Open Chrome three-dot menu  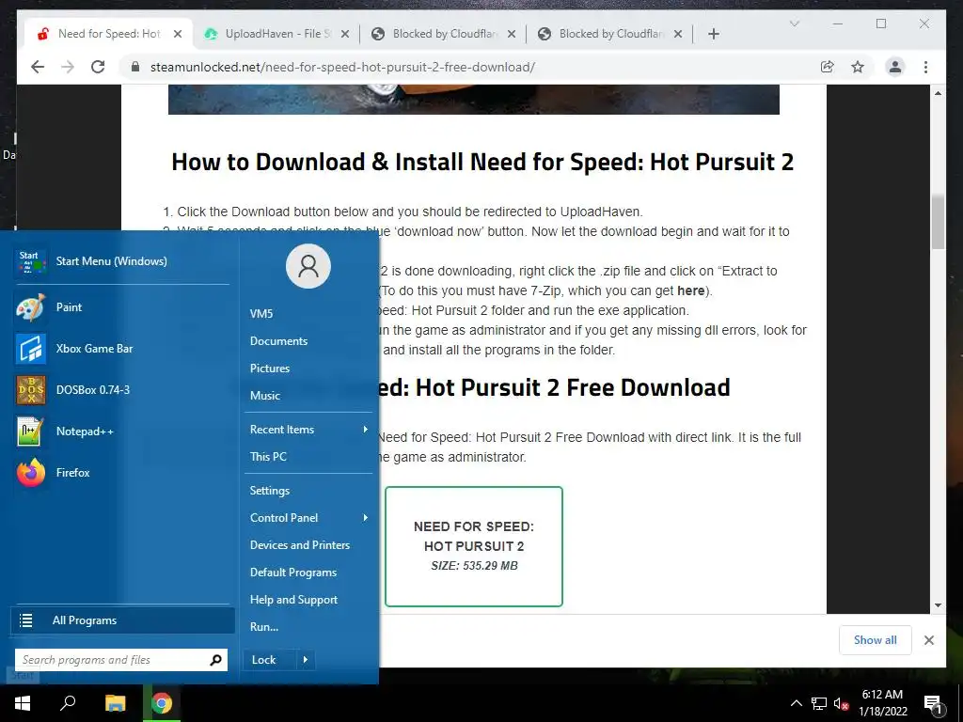[925, 67]
